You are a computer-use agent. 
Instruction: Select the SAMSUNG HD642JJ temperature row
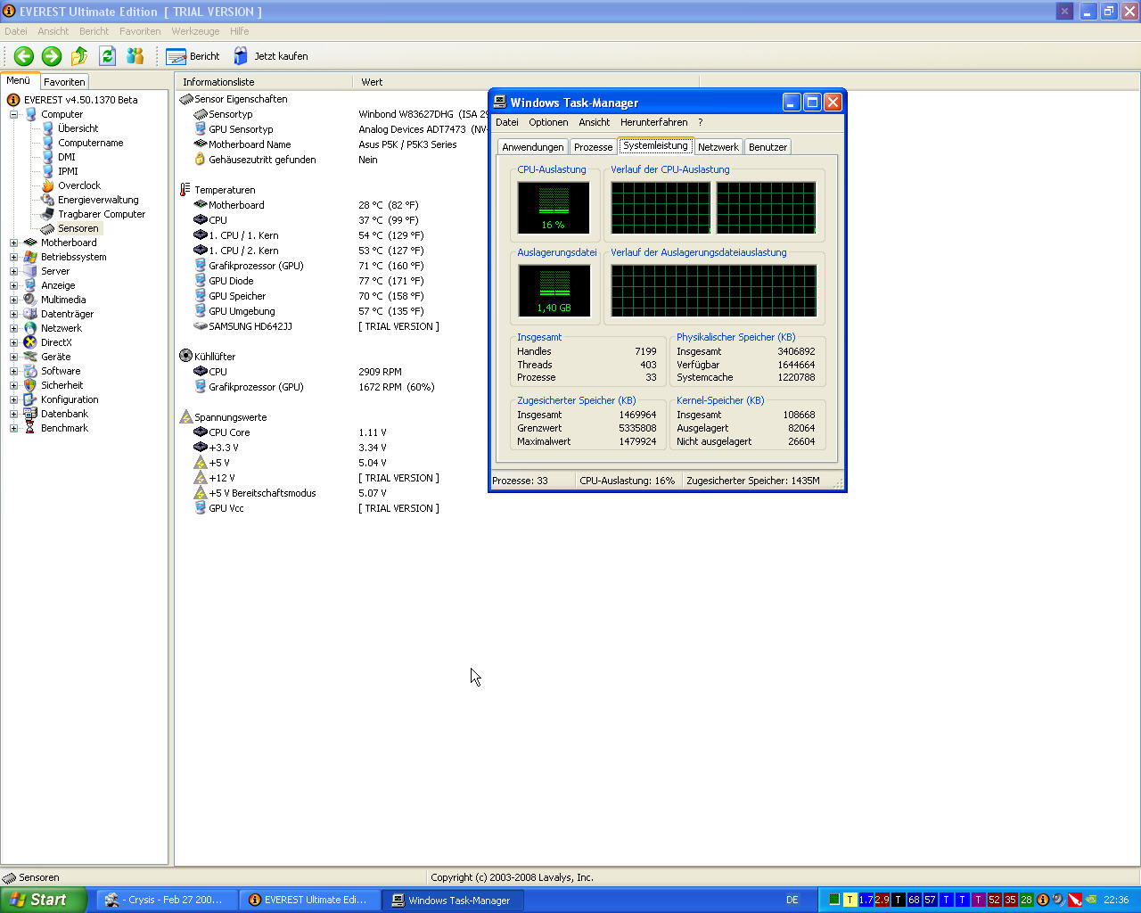click(250, 326)
